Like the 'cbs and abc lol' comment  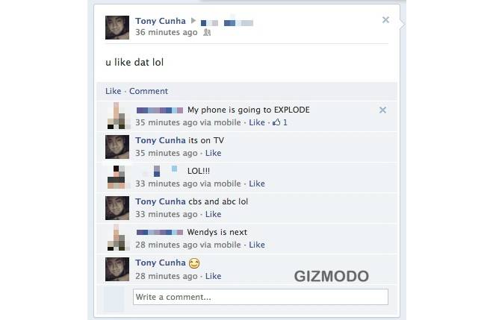[x=213, y=214]
